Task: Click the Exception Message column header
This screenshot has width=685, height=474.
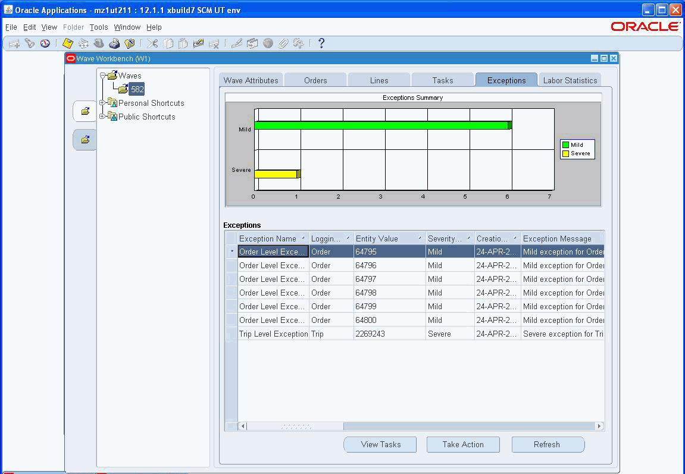Action: [x=562, y=238]
